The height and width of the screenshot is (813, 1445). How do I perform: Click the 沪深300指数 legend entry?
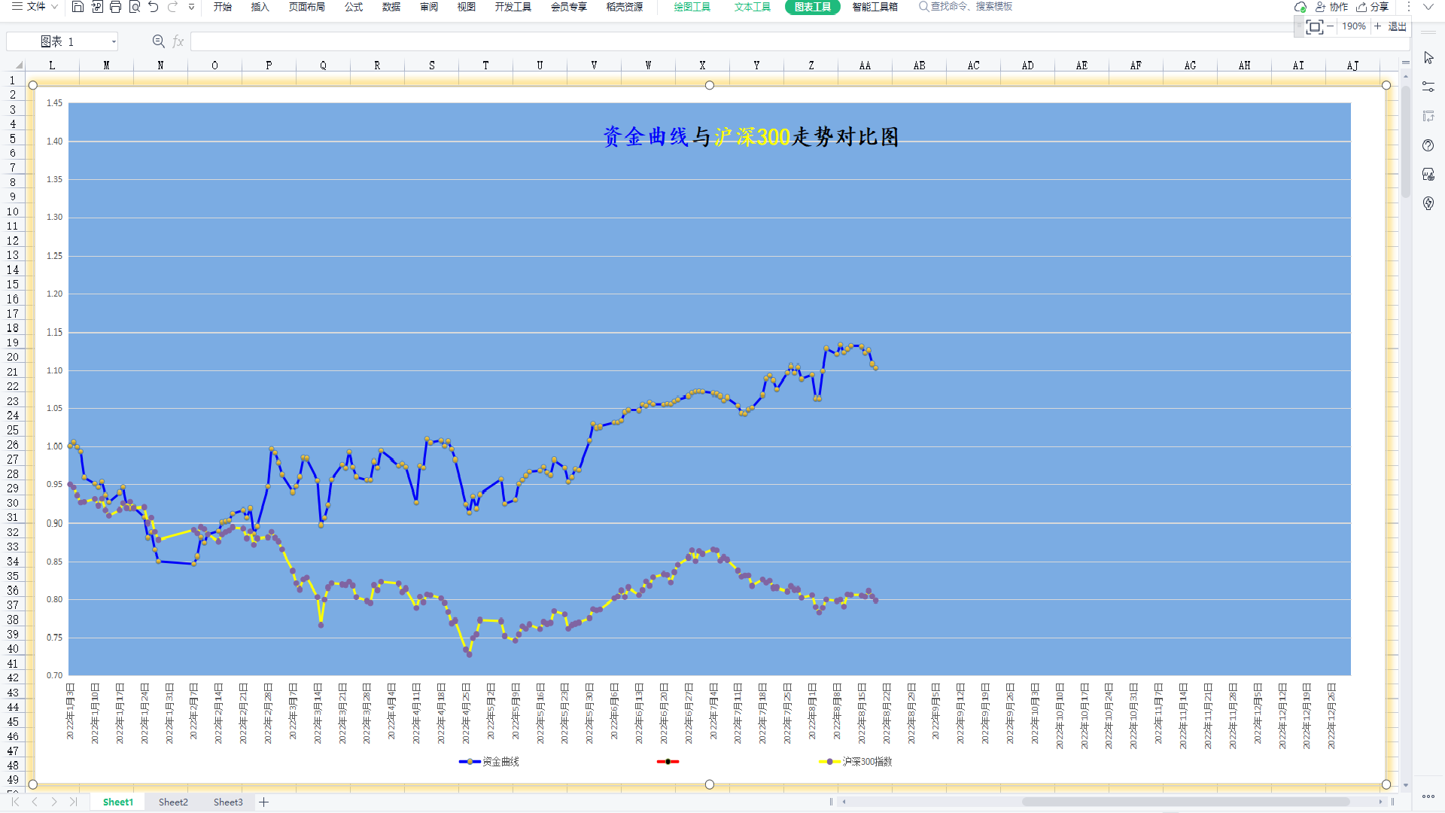[x=856, y=762]
